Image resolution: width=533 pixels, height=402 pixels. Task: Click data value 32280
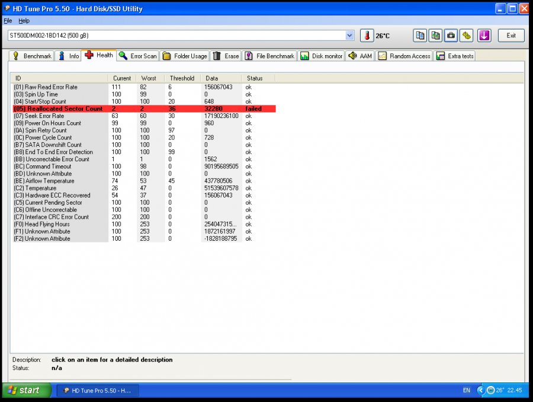213,109
